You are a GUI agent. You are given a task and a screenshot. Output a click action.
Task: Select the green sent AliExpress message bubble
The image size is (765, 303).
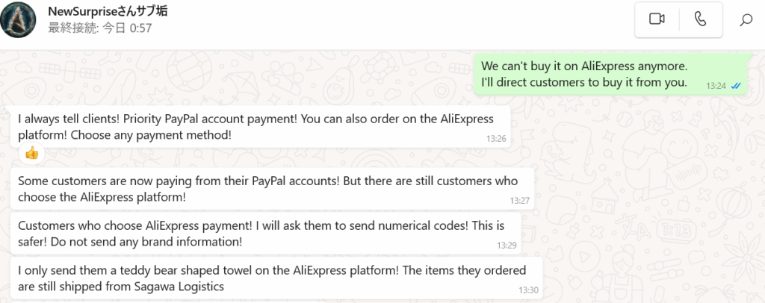(x=613, y=75)
